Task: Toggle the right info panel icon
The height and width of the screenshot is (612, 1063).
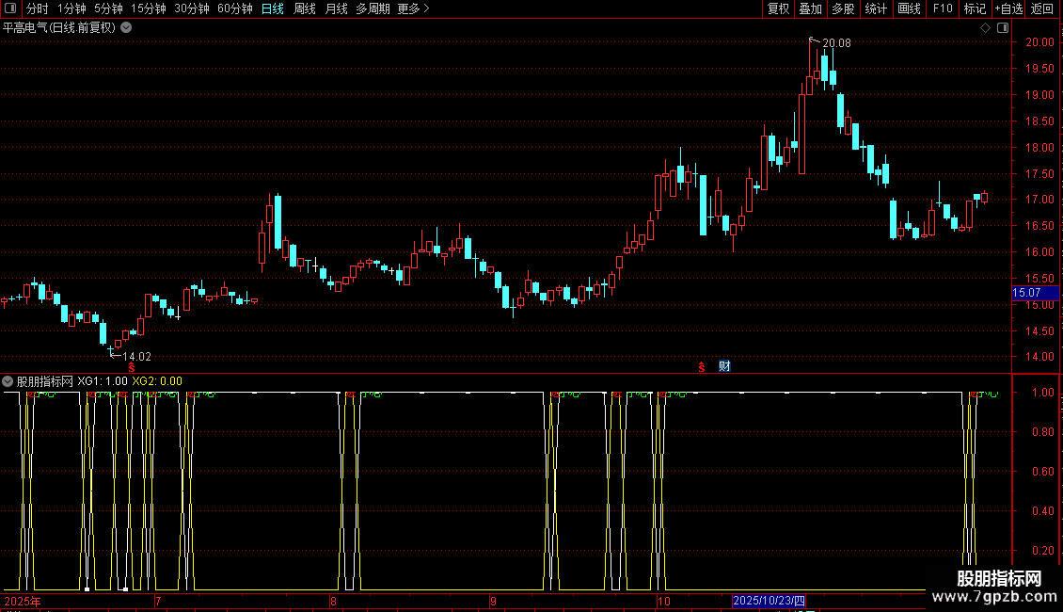Action: tap(1003, 28)
